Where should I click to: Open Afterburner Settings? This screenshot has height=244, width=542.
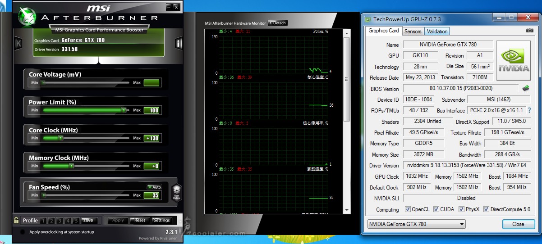point(161,221)
